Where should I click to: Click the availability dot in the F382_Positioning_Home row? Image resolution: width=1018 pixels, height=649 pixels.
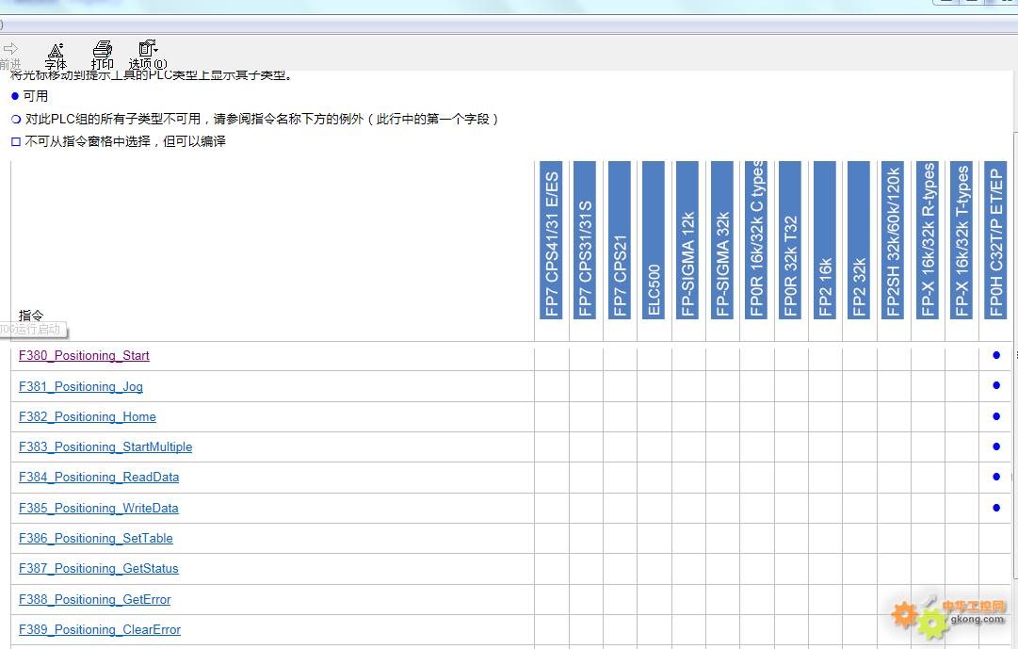click(996, 416)
